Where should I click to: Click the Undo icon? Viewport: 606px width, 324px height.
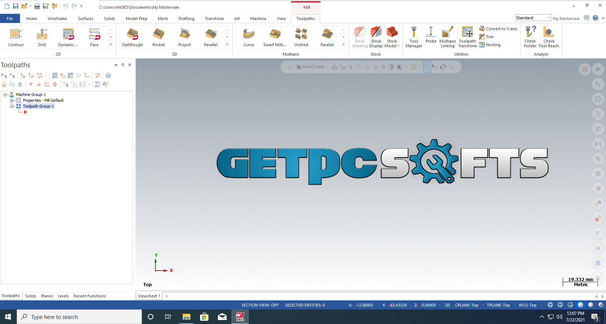[x=65, y=6]
